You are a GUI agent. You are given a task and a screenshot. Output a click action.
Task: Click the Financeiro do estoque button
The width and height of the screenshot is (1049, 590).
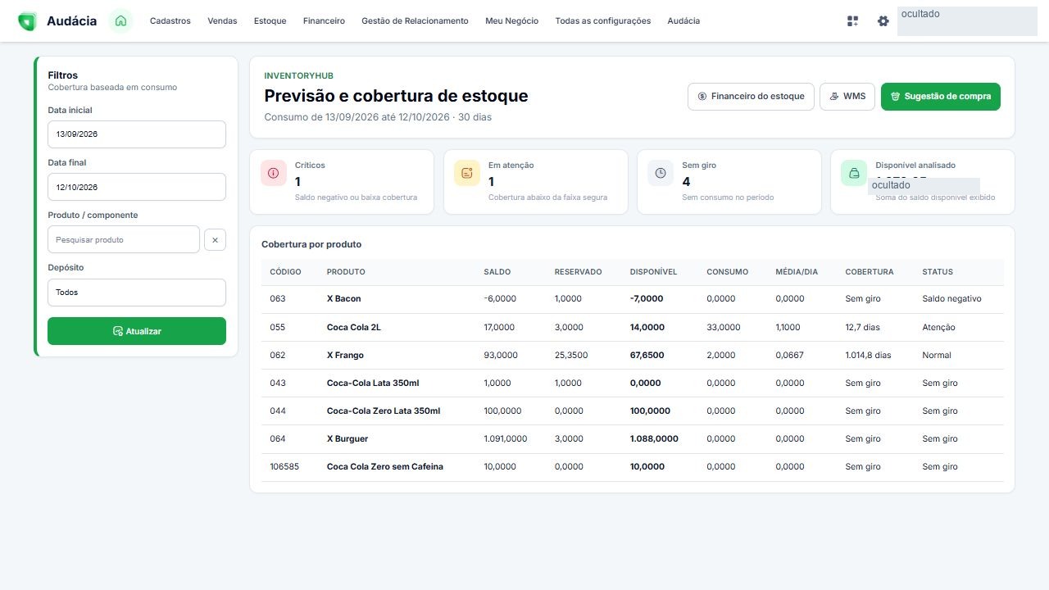click(752, 97)
